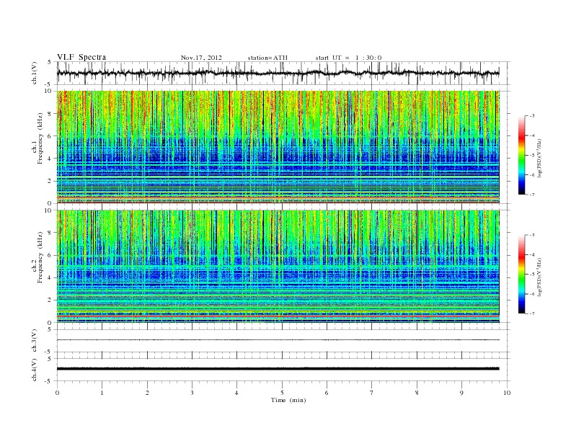
Task: Click the "-5" volt tick of ch.4 waveform
Action: [x=49, y=381]
